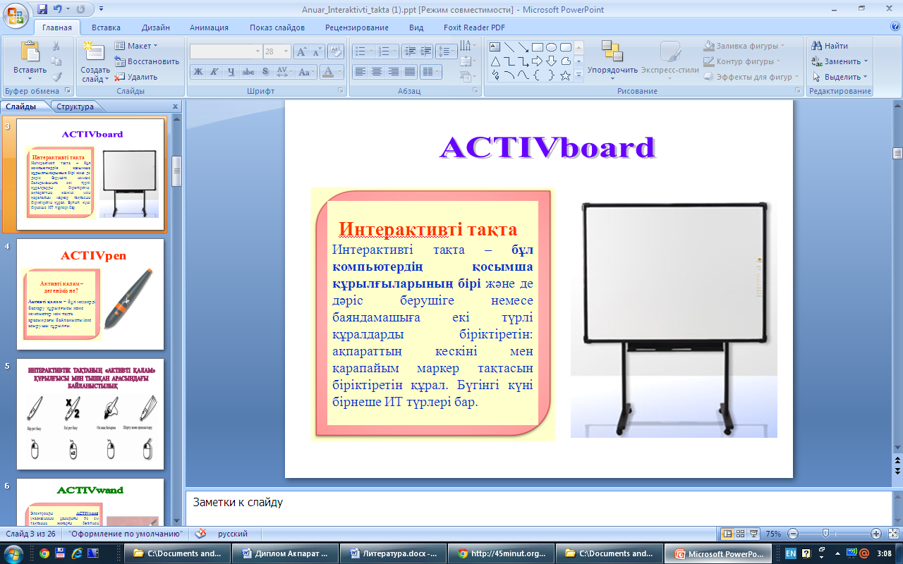Select the Rectangle shape in the gallery
Image resolution: width=903 pixels, height=564 pixels.
click(x=538, y=47)
